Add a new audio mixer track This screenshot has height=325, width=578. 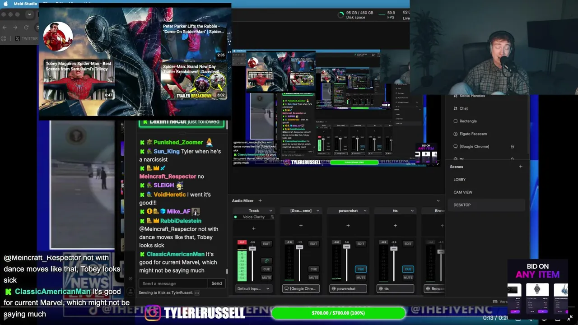tap(260, 201)
